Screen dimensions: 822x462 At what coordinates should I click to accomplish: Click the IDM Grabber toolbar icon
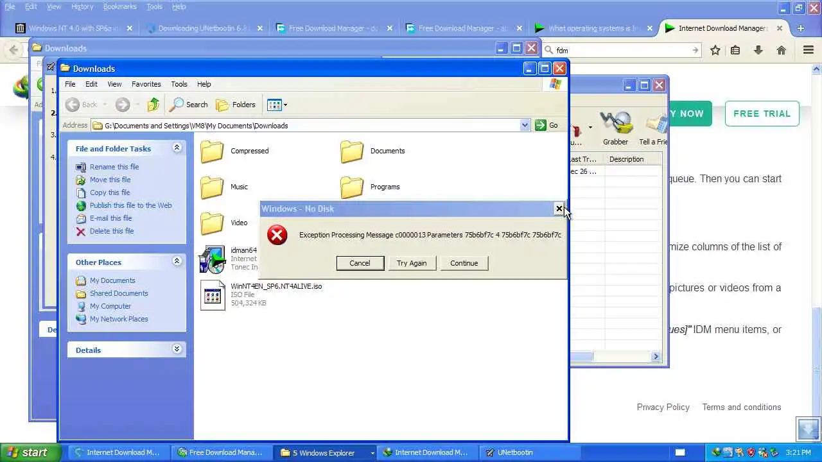click(615, 128)
